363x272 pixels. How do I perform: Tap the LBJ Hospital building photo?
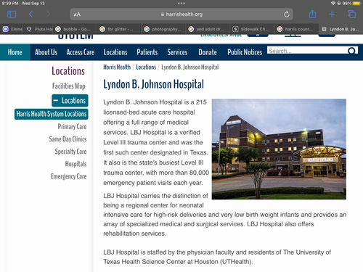[279, 149]
